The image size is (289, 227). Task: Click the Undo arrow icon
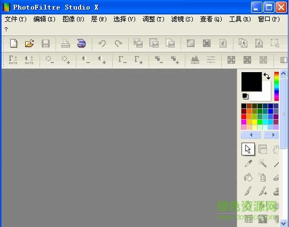pos(102,43)
